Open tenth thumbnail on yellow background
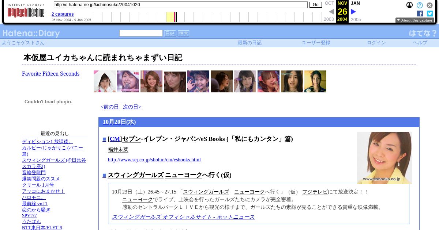Image resolution: width=439 pixels, height=230 pixels. click(315, 81)
